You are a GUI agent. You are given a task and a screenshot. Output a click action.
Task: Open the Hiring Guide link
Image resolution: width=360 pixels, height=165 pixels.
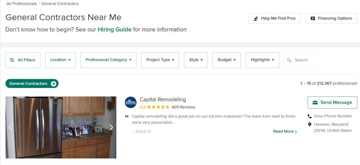(x=115, y=29)
